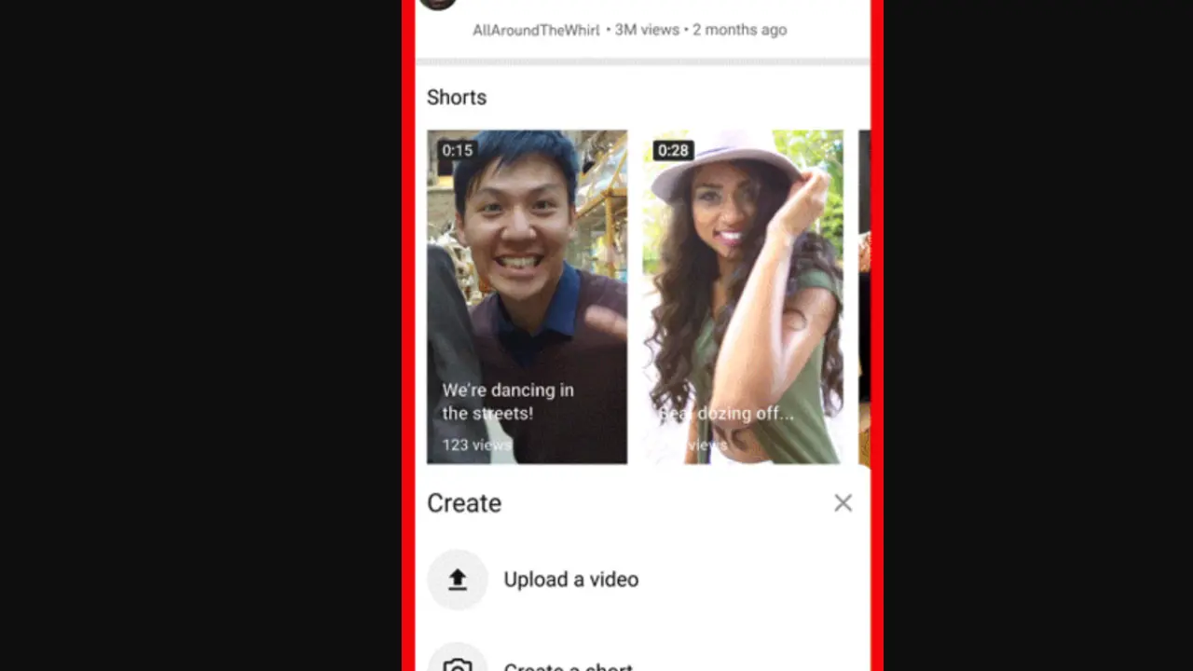Click the 0:28 duration badge
Image resolution: width=1193 pixels, height=671 pixels.
(672, 150)
